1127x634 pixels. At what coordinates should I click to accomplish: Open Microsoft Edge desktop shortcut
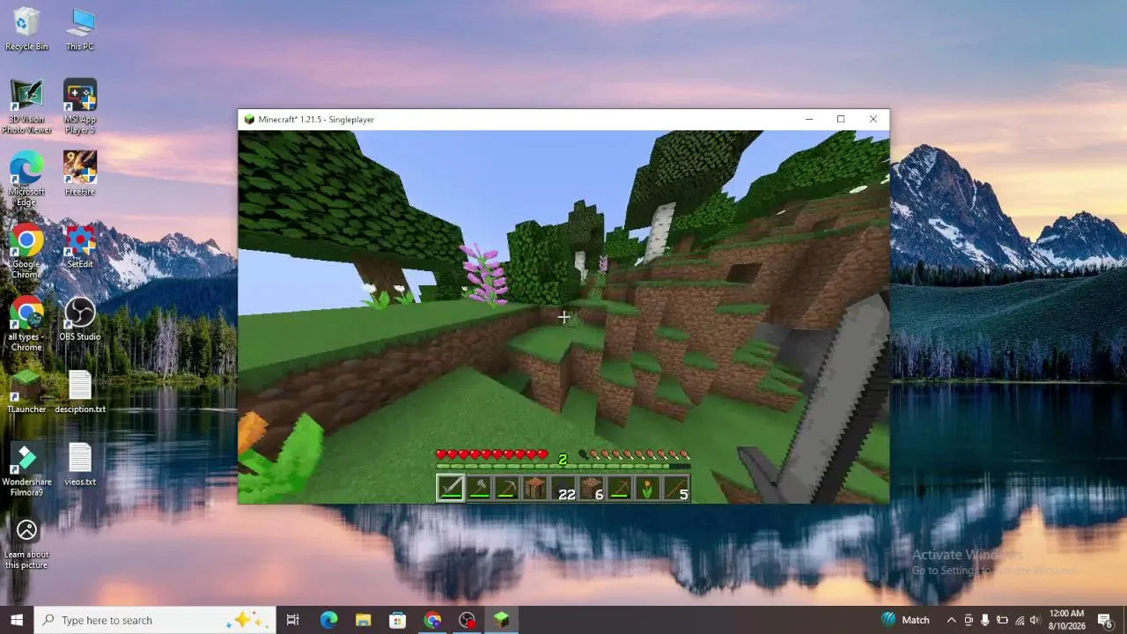coord(26,179)
